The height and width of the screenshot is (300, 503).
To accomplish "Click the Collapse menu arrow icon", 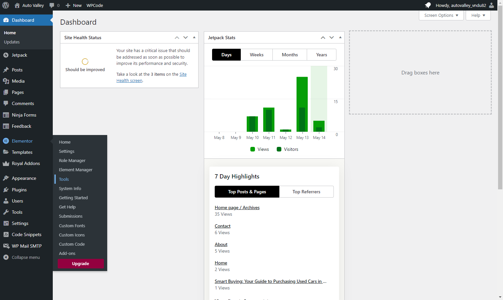I will (6, 257).
